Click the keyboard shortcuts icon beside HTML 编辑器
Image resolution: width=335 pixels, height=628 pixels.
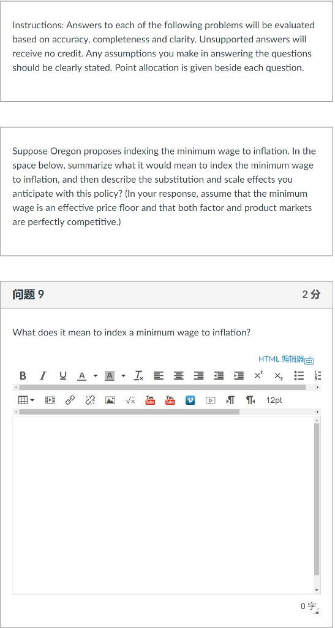click(x=309, y=361)
